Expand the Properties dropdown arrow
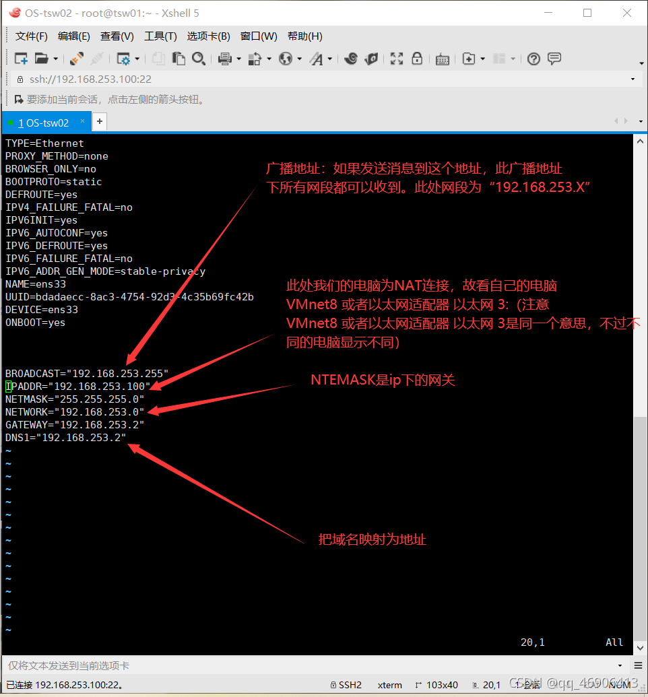Viewport: 648px width, 697px height. [137, 59]
